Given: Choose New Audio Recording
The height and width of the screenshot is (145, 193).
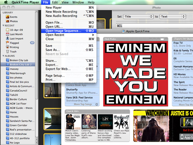Looking at the screenshot, I should point(69,16).
